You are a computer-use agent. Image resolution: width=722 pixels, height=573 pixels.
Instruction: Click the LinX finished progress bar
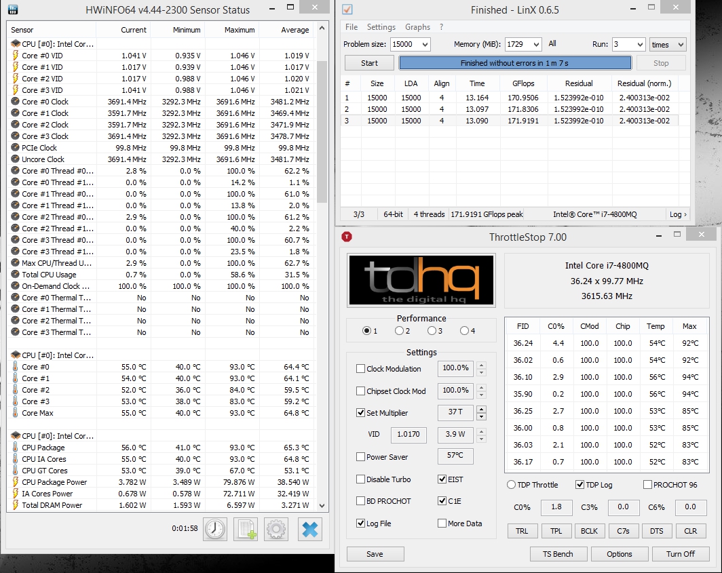pos(515,63)
